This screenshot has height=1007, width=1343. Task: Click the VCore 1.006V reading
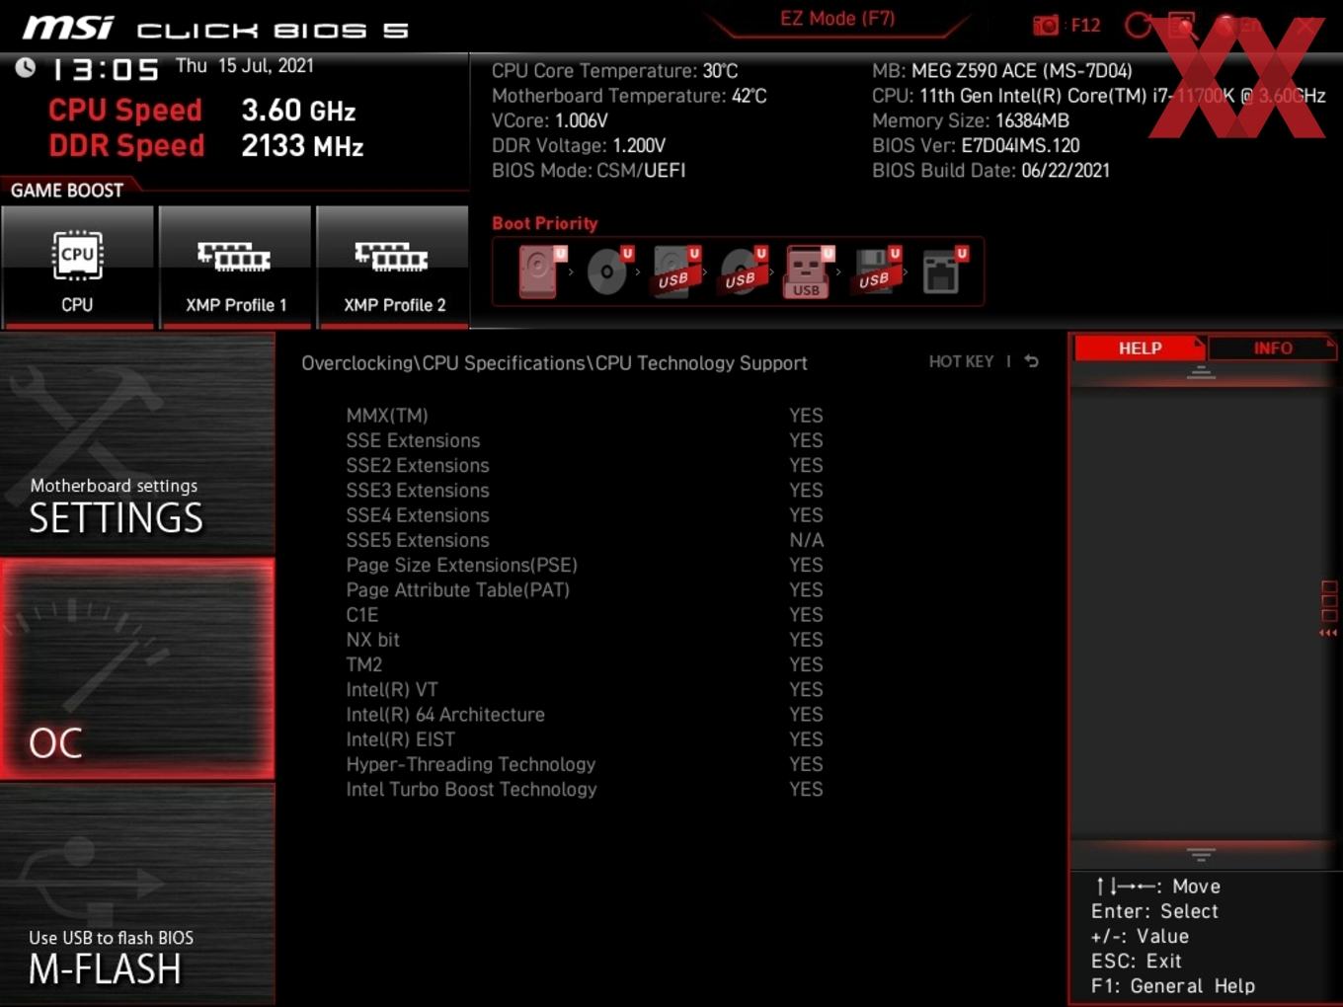[x=550, y=120]
